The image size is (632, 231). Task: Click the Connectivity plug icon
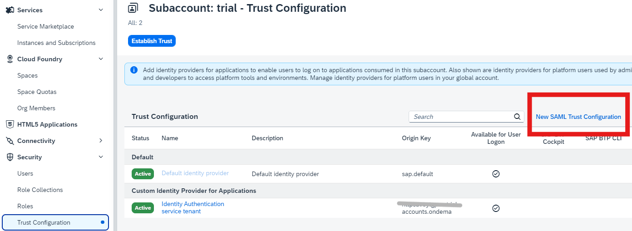coord(10,141)
